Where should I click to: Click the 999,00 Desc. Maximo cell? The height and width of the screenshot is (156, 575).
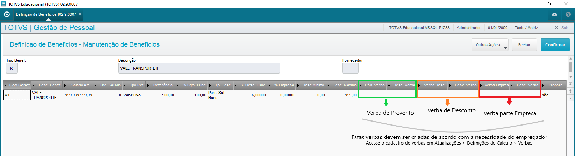[x=342, y=95]
